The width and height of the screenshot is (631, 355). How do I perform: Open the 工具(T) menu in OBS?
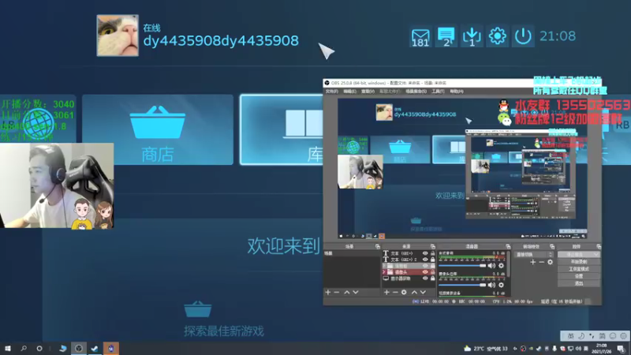438,92
